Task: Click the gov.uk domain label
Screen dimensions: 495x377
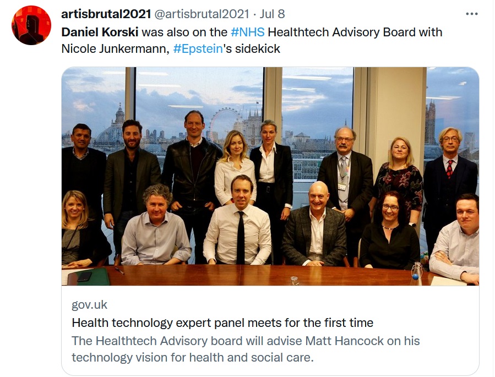Action: click(x=89, y=305)
